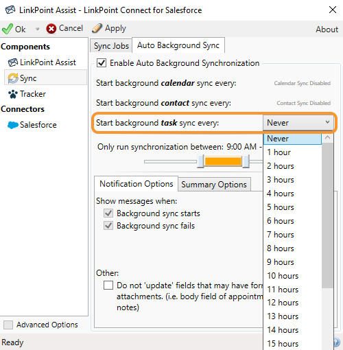Choose 6 hours from the list
Image resolution: width=343 pixels, height=350 pixels.
tap(292, 221)
